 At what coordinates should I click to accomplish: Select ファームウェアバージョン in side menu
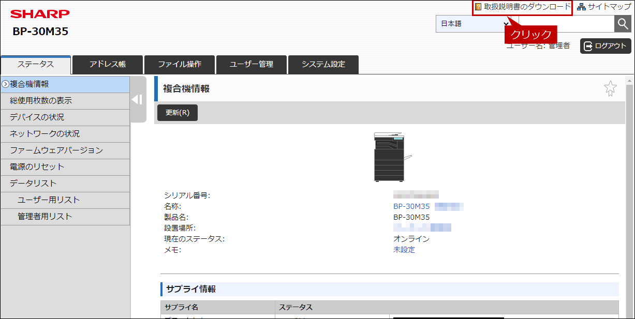pyautogui.click(x=65, y=150)
